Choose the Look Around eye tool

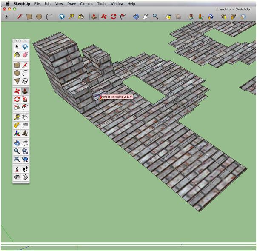(x=17, y=177)
